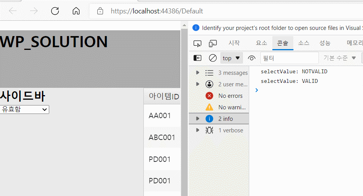Click the 필터 console filter field
363x196 pixels.
pos(290,58)
